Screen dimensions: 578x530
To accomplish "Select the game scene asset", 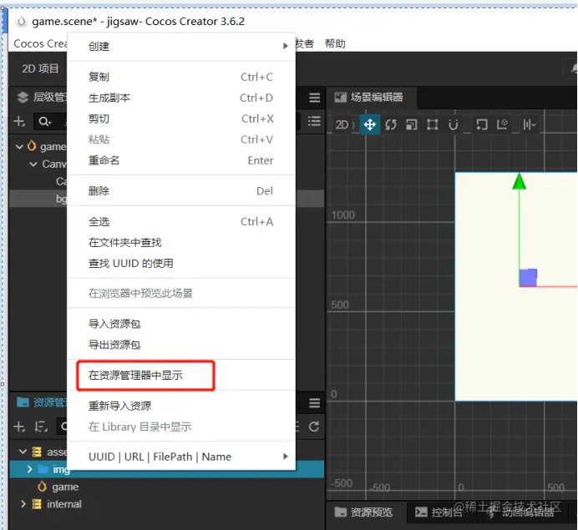I will point(65,487).
